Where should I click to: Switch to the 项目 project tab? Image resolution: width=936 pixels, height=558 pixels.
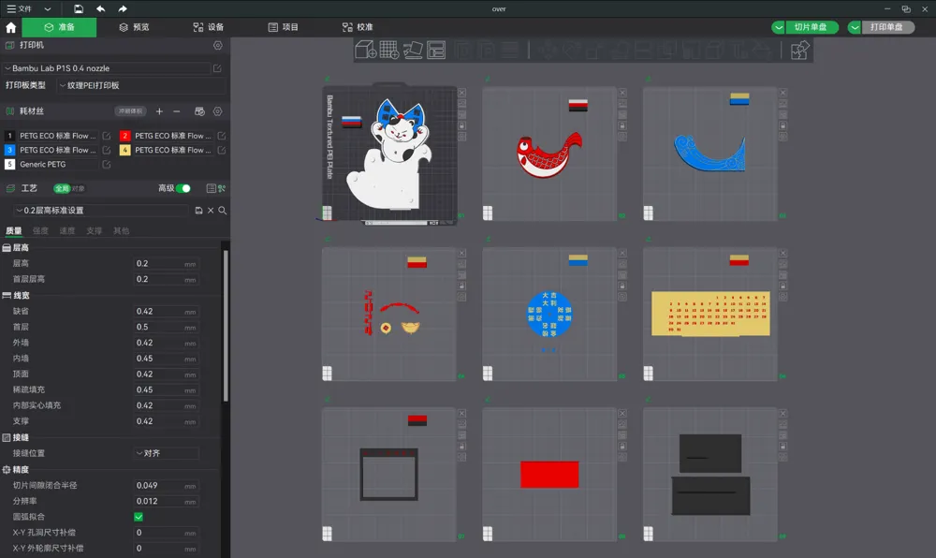[x=283, y=27]
